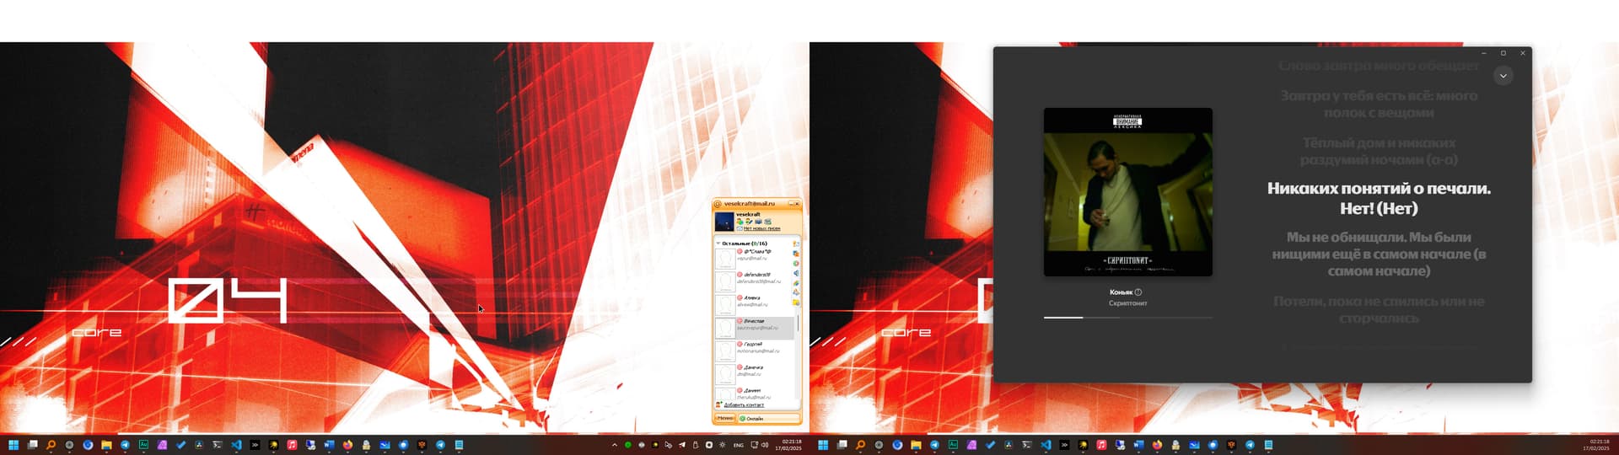Open Start menu on right monitor taskbar
This screenshot has height=455, width=1619.
(823, 445)
